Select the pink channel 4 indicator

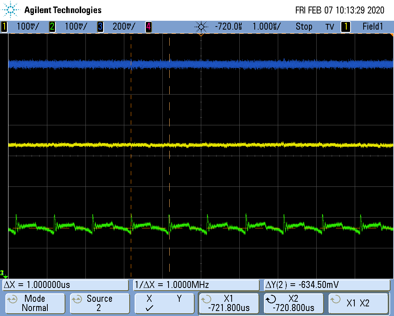coord(149,27)
